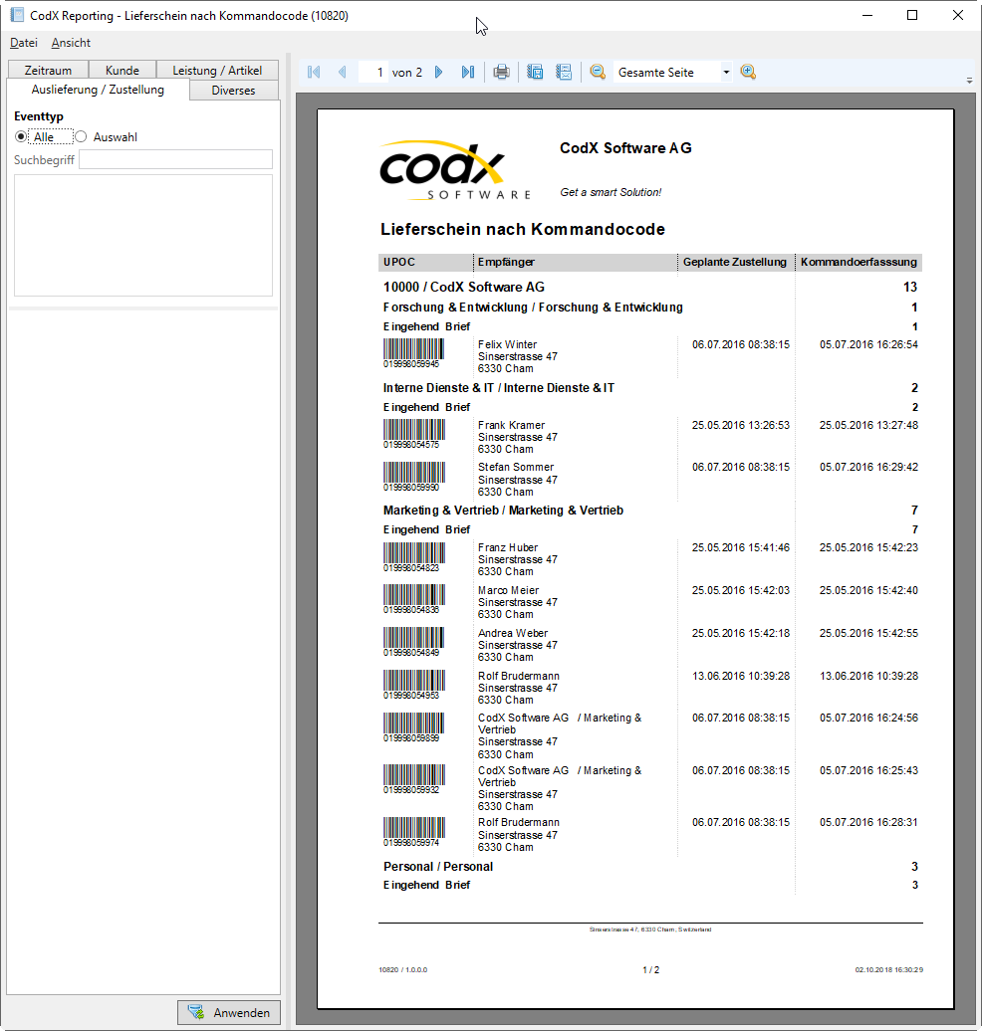This screenshot has height=1031, width=982.
Task: Click the CodX Software logo in report
Action: (455, 170)
